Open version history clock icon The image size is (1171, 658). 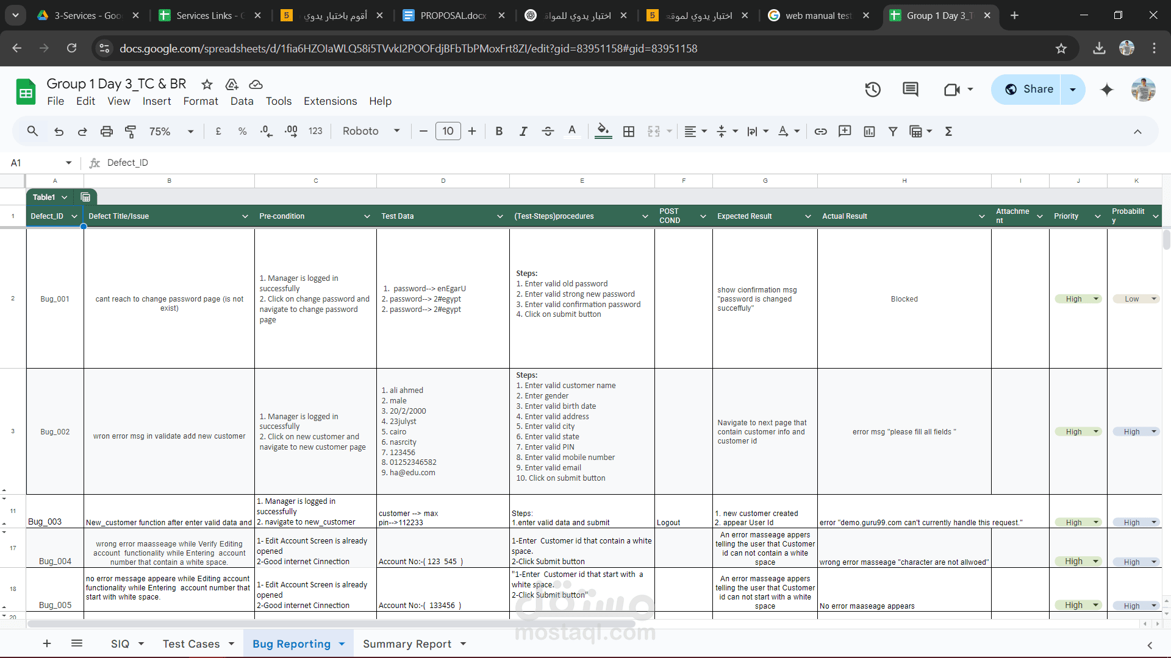click(873, 90)
